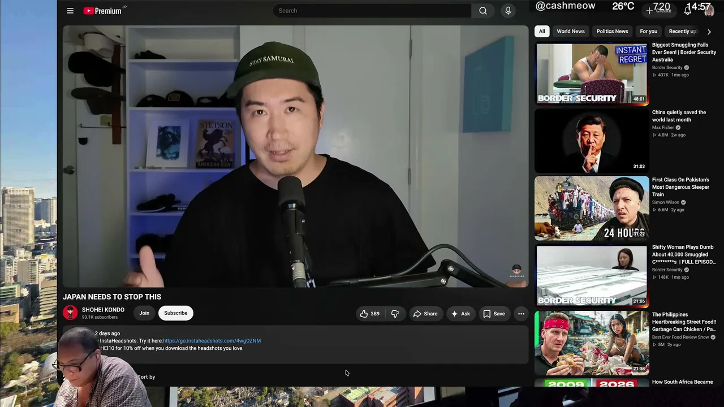Open the notifications bell

688,10
